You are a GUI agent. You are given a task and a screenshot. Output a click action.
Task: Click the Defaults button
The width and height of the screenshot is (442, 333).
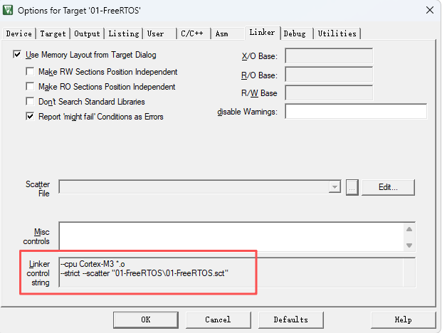290,319
